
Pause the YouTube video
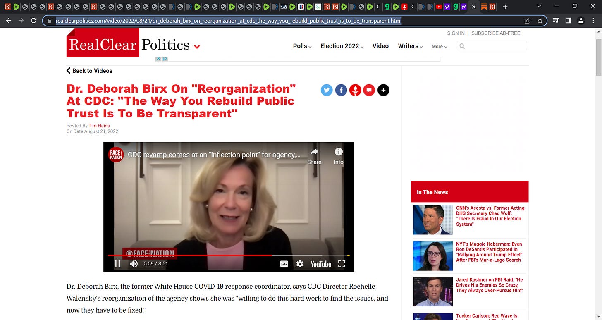tap(117, 263)
